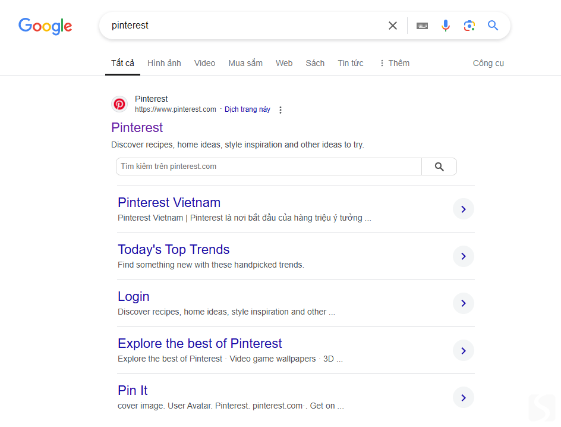Open Today's Top Trends link
This screenshot has height=427, width=561.
pyautogui.click(x=174, y=249)
